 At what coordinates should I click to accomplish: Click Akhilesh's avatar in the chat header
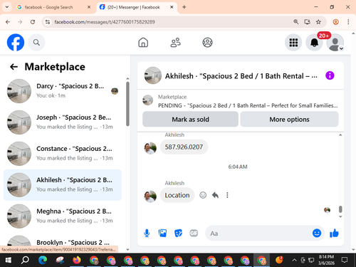pyautogui.click(x=153, y=75)
